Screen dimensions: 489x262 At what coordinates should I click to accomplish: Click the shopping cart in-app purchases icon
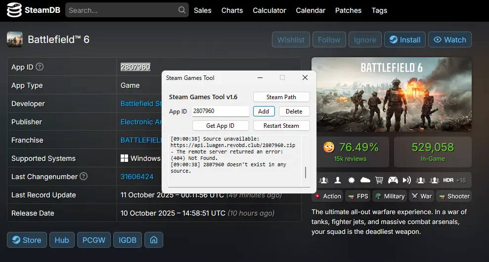pos(379,180)
